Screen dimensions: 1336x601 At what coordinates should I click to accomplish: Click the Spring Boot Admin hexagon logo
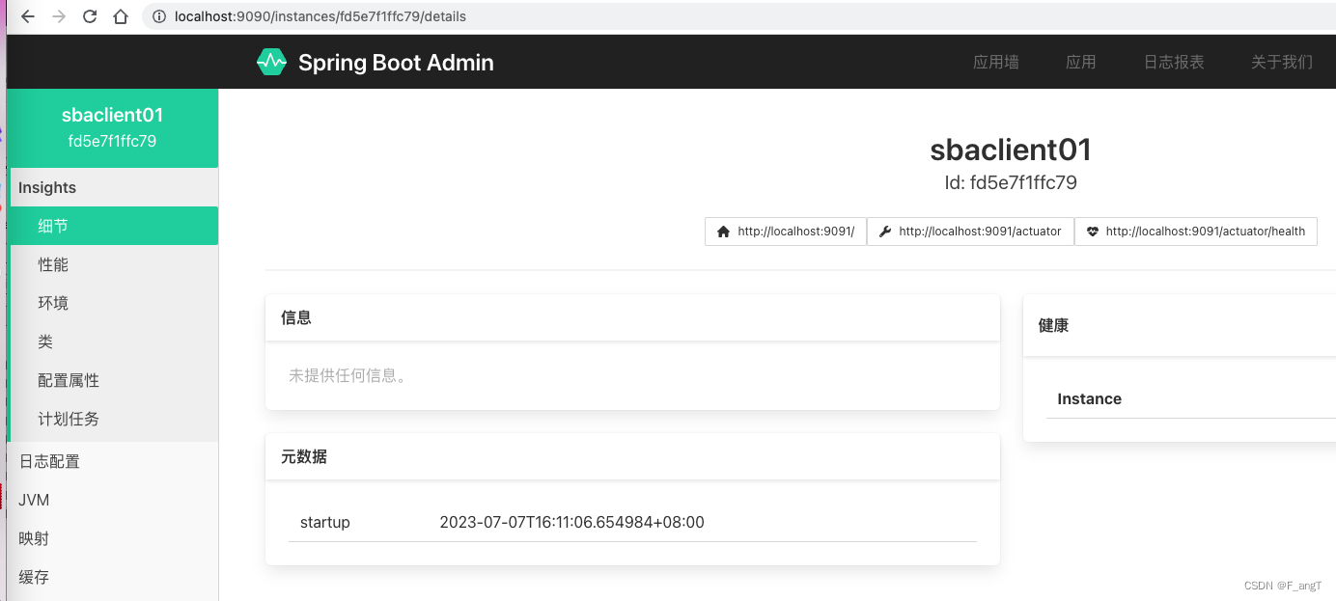(x=271, y=62)
